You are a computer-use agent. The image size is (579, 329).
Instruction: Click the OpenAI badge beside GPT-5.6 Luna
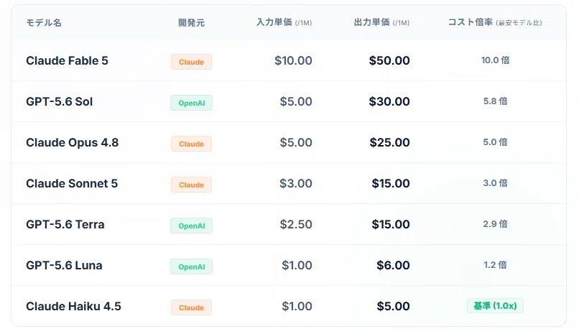pos(191,267)
